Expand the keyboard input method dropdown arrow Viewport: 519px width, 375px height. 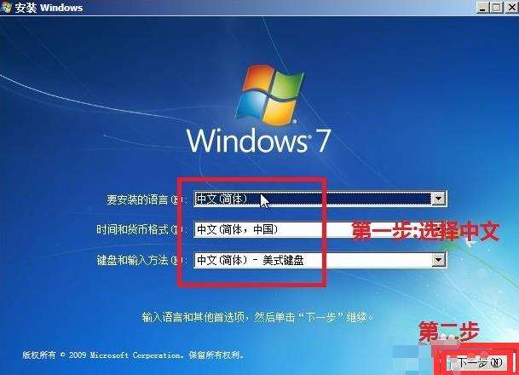click(x=439, y=260)
